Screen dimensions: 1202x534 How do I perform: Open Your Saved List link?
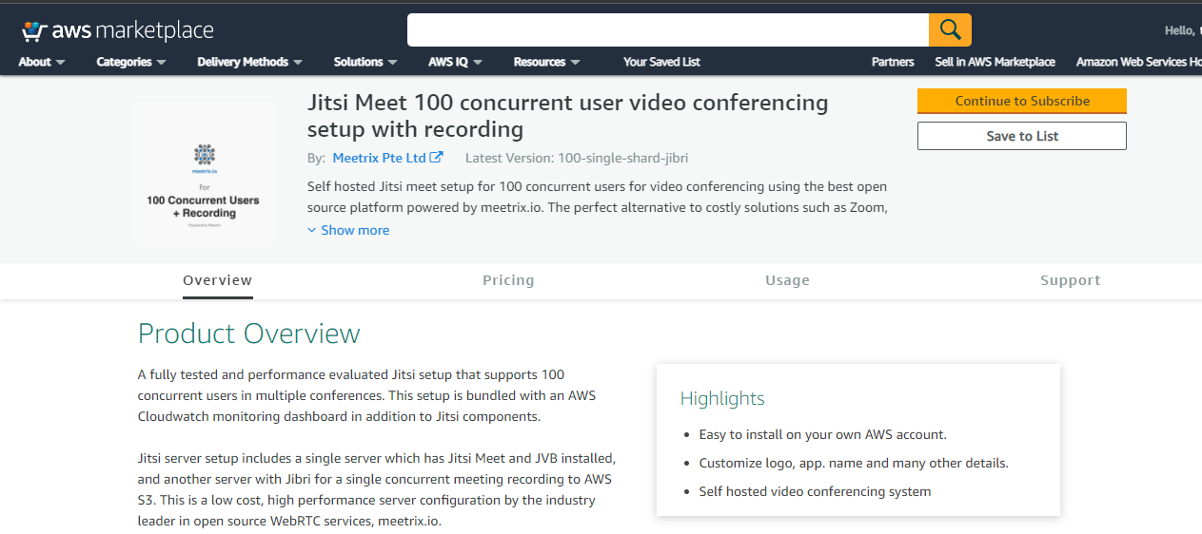click(x=661, y=62)
